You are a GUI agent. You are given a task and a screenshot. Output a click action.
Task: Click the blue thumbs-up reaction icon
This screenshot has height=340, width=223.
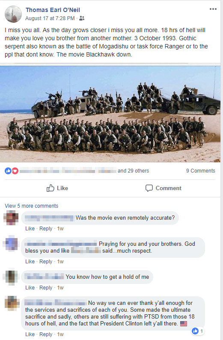click(8, 171)
